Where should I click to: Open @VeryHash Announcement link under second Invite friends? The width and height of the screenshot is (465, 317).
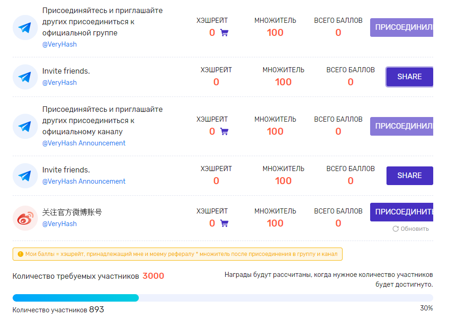pos(84,181)
